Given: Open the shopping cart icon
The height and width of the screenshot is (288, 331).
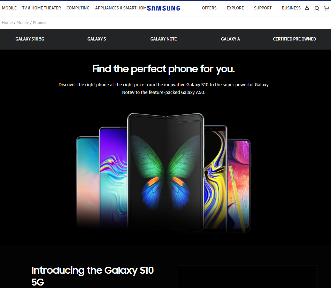Looking at the screenshot, I should (326, 8).
